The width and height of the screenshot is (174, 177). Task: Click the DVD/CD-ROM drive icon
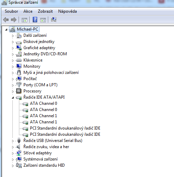[19, 54]
